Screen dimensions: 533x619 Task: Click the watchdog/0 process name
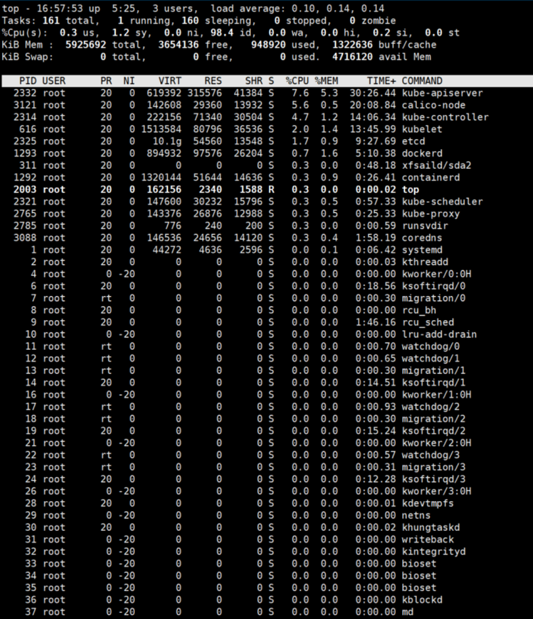click(x=431, y=346)
